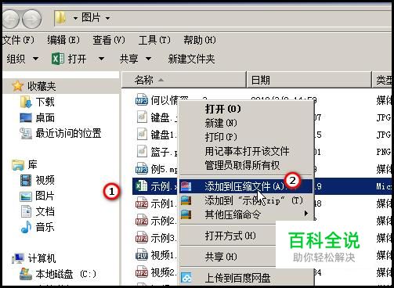The width and height of the screenshot is (394, 288).
Task: Click the archive icon beside 添加到压缩文件(A)
Action: pyautogui.click(x=186, y=186)
